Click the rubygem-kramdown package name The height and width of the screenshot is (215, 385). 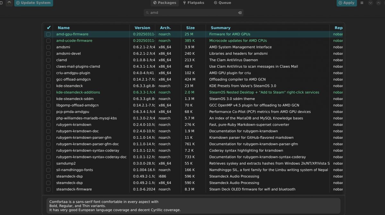point(74,125)
